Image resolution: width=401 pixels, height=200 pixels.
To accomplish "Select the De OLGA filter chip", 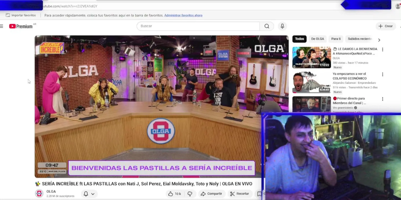I will pyautogui.click(x=317, y=39).
